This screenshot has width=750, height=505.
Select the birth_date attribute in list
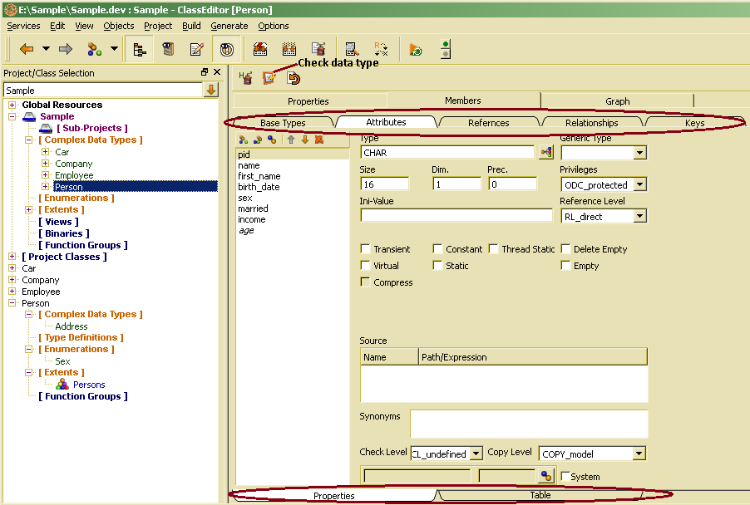point(259,187)
